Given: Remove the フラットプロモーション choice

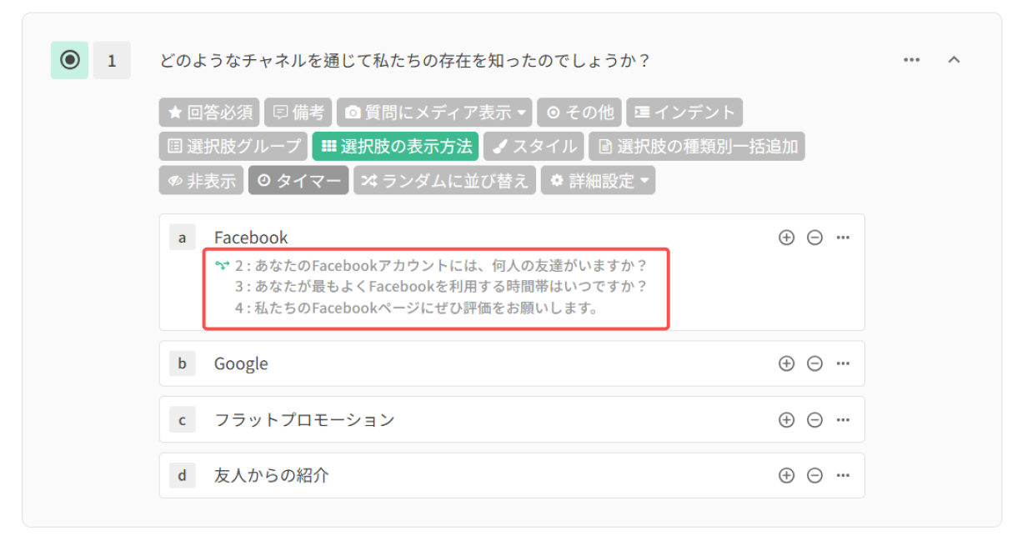Looking at the screenshot, I should click(x=815, y=420).
